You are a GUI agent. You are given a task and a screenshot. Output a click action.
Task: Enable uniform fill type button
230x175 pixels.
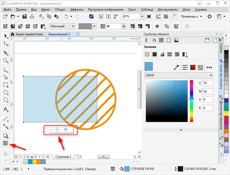155,54
